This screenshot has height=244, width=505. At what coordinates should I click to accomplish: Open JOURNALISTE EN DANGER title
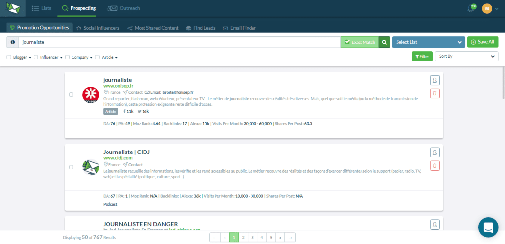click(x=141, y=224)
